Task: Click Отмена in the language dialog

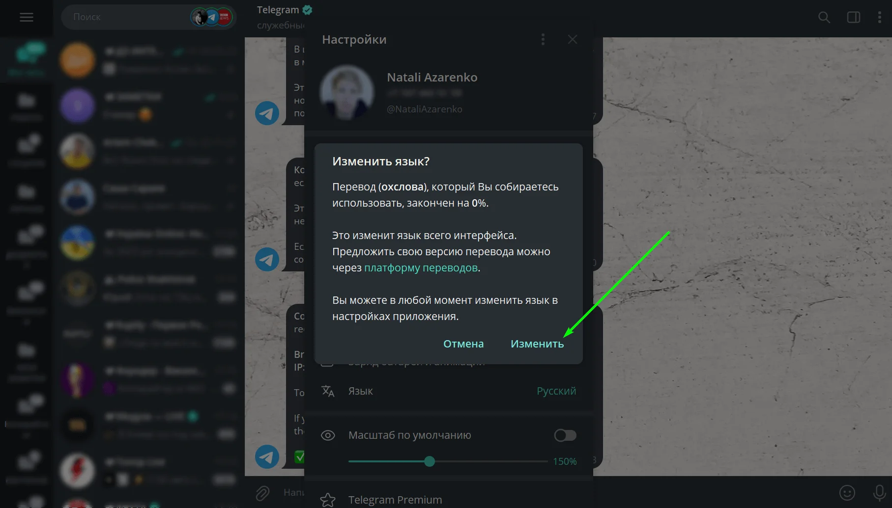Action: 463,344
